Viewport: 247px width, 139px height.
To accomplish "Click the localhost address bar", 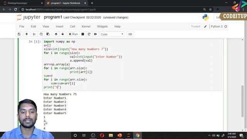I will click(x=110, y=9).
